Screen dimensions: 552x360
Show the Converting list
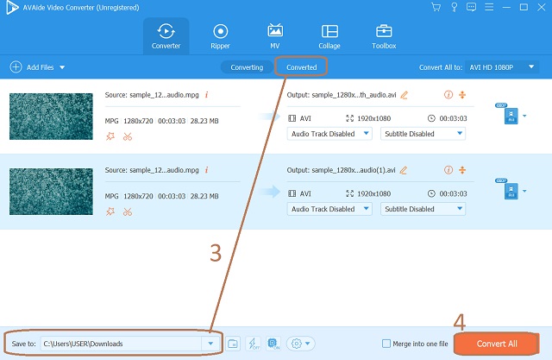(x=247, y=67)
